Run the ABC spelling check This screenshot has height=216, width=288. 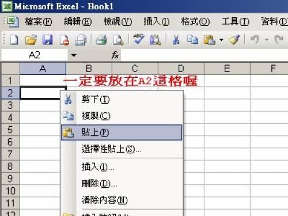(138, 39)
